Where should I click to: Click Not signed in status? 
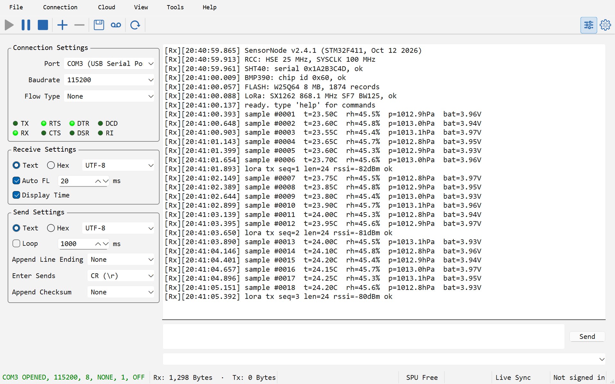pyautogui.click(x=579, y=378)
